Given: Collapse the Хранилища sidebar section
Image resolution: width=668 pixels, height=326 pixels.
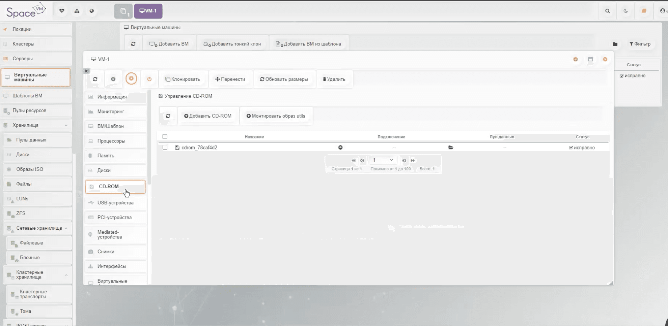Looking at the screenshot, I should 66,125.
